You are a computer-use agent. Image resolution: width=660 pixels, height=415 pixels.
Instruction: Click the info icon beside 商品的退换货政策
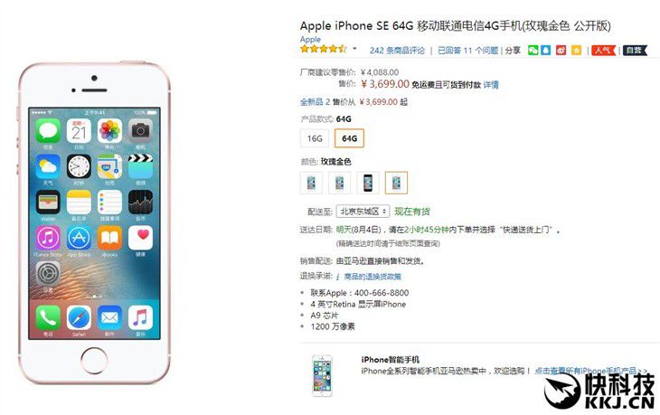pos(337,277)
